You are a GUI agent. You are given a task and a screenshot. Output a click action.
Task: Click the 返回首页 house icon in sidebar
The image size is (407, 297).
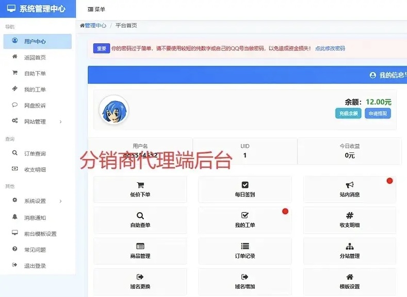click(x=15, y=57)
